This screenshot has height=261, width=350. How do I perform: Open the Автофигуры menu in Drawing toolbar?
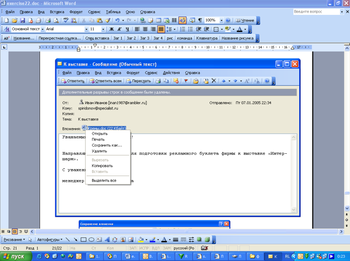49,240
